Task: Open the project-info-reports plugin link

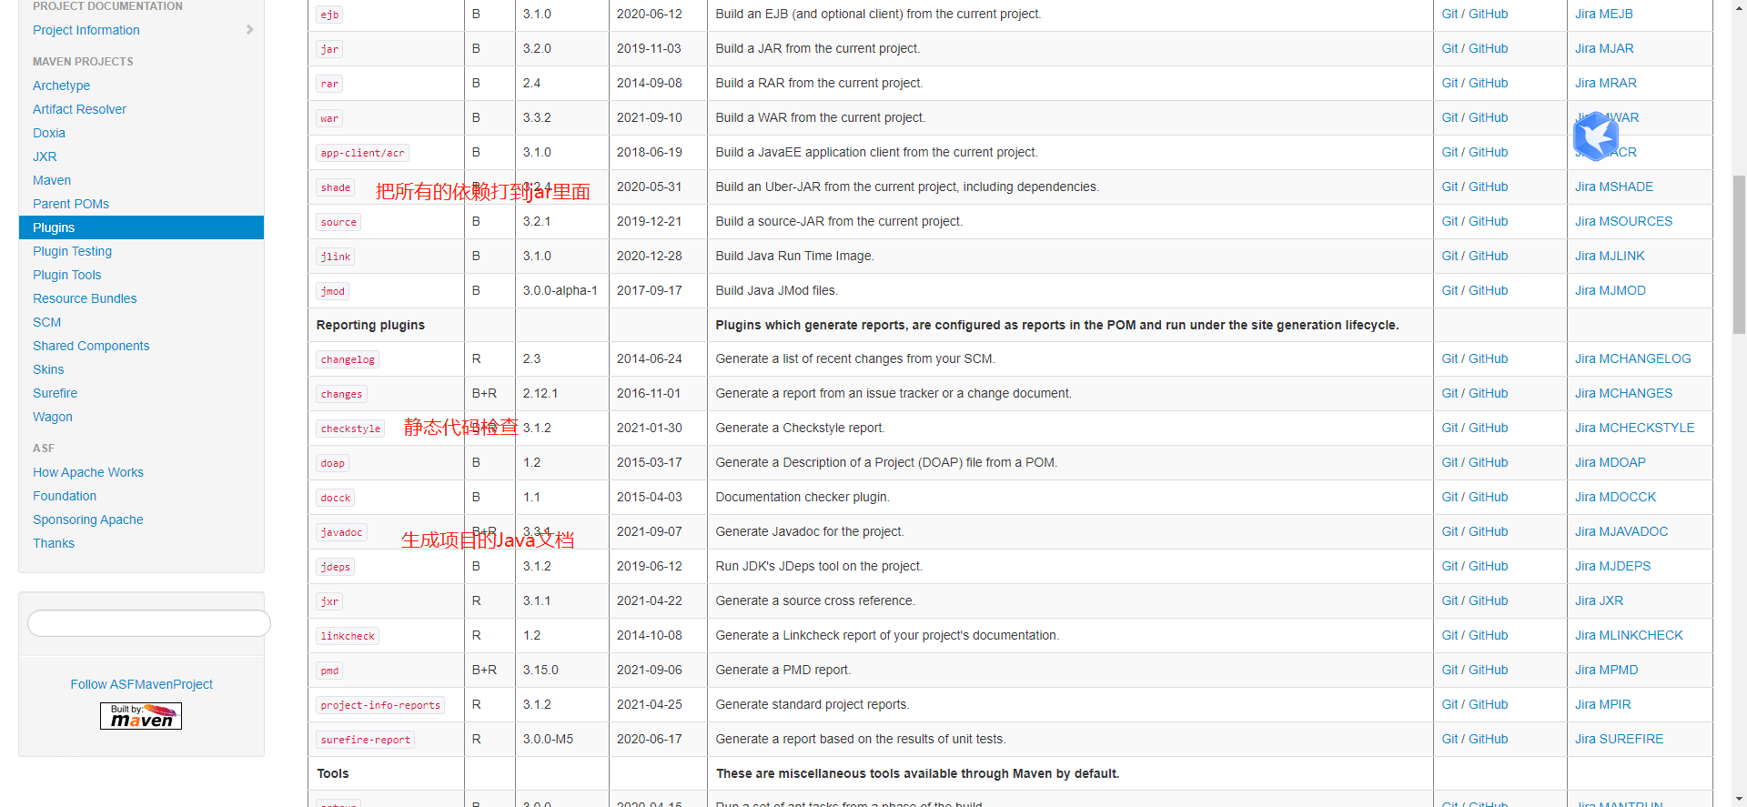Action: (380, 705)
